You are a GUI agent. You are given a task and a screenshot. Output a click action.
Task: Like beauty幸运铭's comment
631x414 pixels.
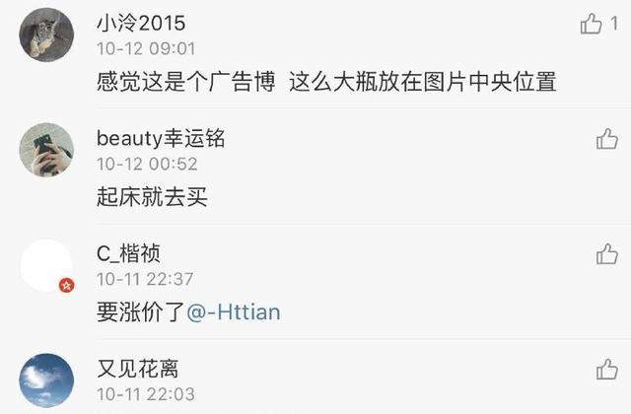pos(607,139)
